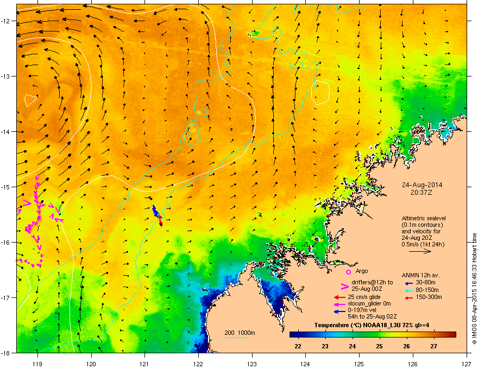Viewport: 478px width, 369px height.
Task: Click the longitude axis label "127"
Action: (x=467, y=364)
